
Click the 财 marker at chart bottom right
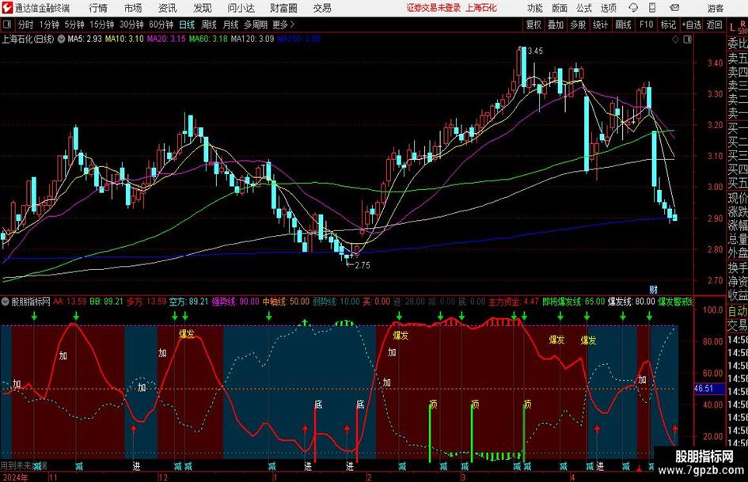tap(654, 289)
